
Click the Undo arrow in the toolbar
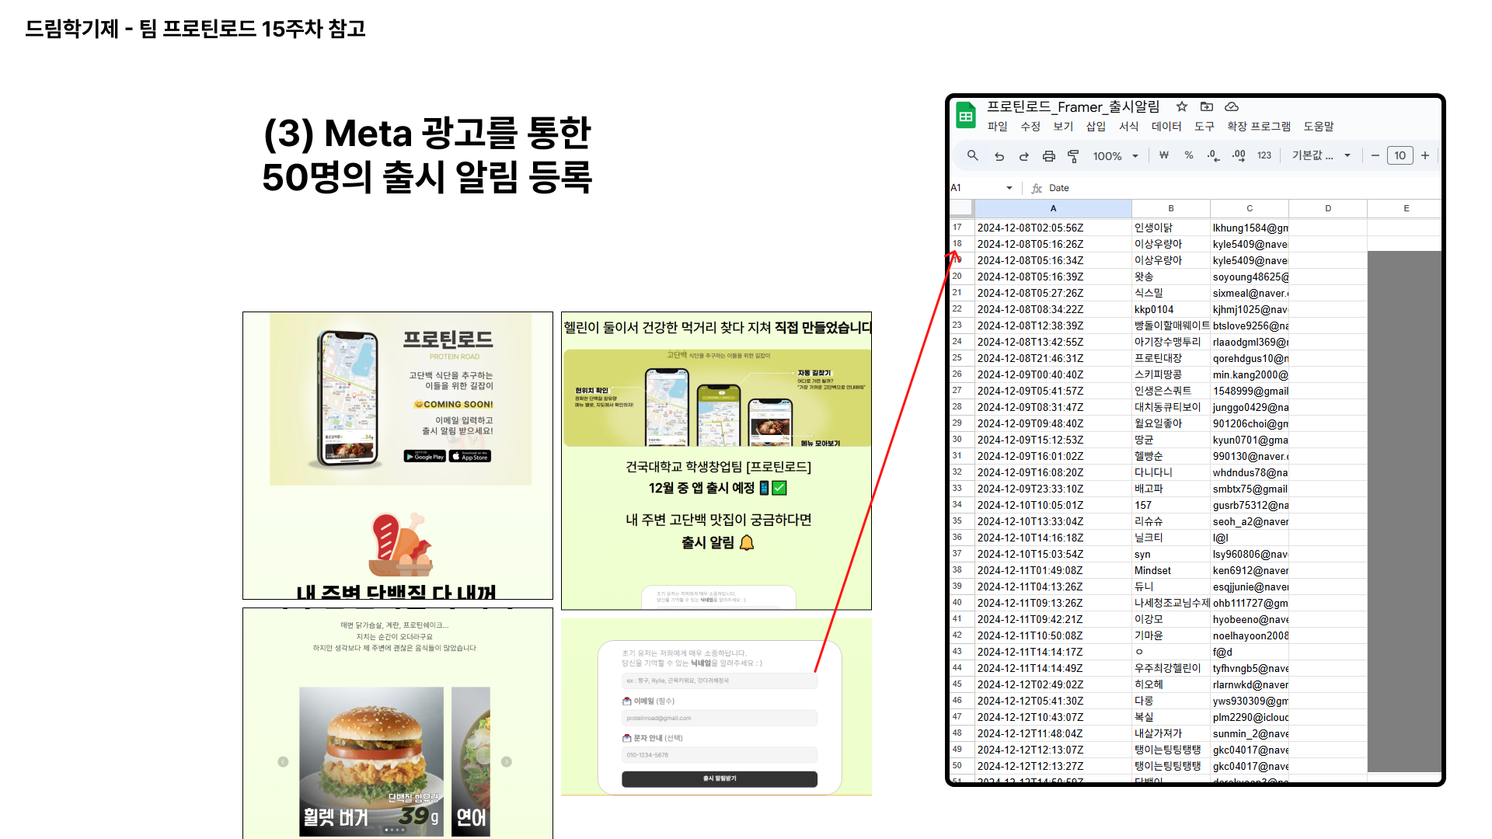coord(999,156)
